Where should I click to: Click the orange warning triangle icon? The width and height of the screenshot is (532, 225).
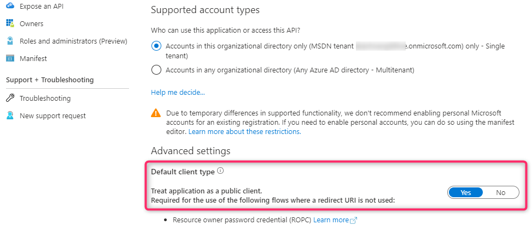[156, 113]
